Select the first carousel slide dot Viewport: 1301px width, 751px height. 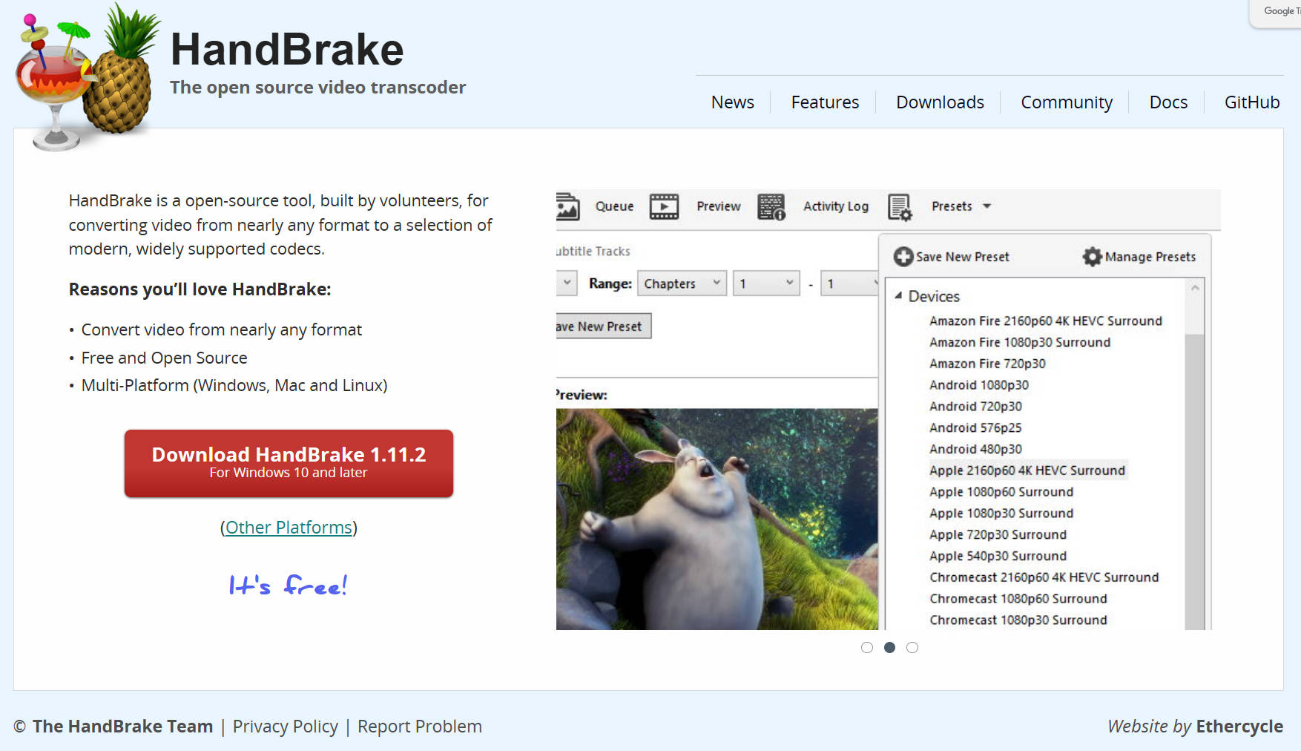coord(867,648)
